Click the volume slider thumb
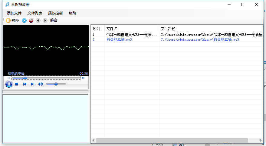This screenshot has height=146, width=266. (56, 84)
